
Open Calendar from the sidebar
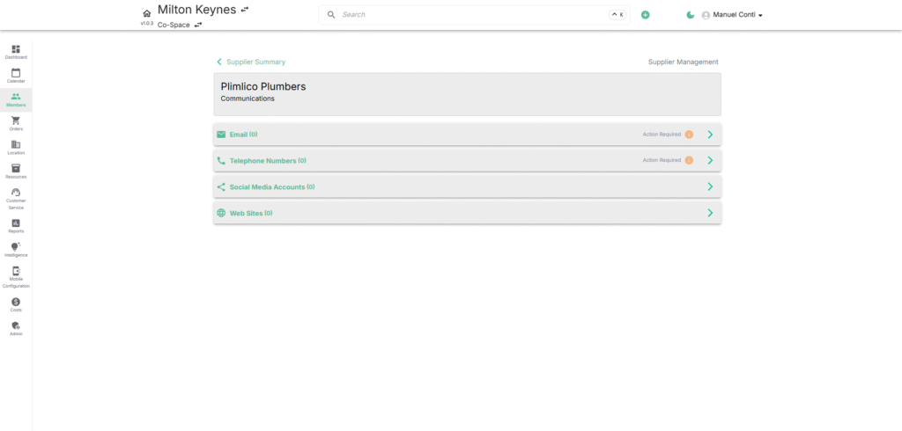(16, 75)
